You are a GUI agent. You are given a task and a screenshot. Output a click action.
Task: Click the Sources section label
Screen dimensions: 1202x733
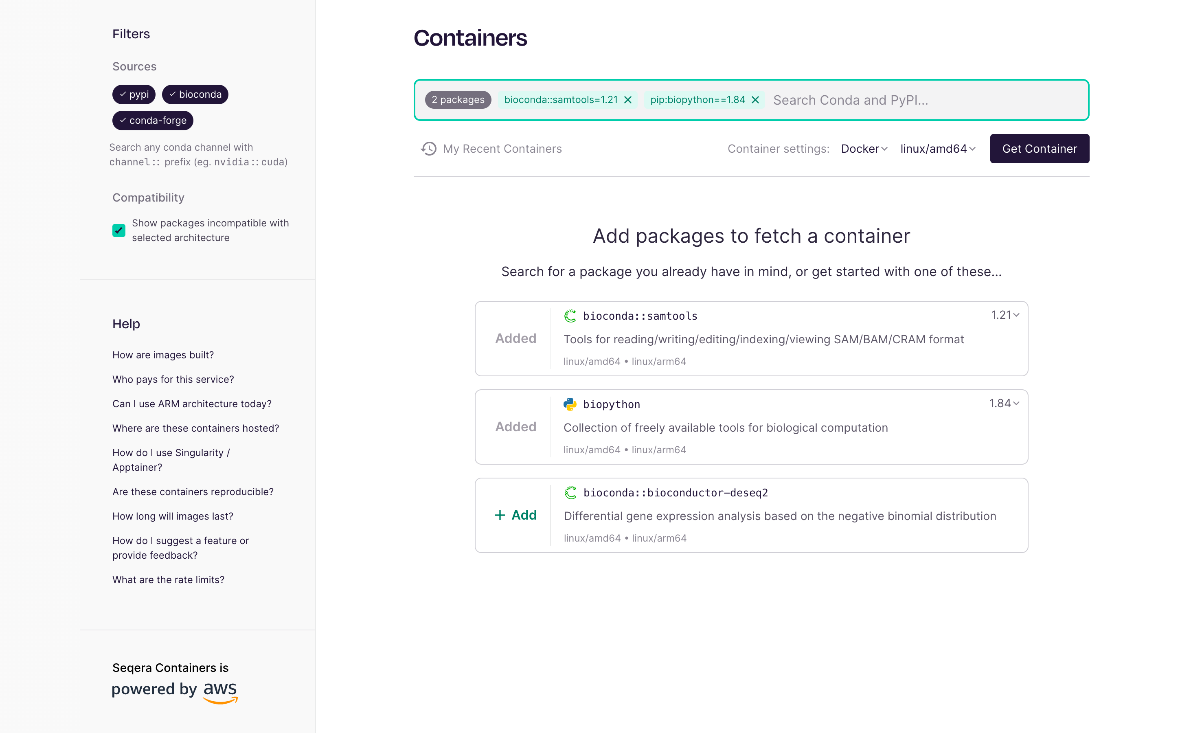(134, 66)
